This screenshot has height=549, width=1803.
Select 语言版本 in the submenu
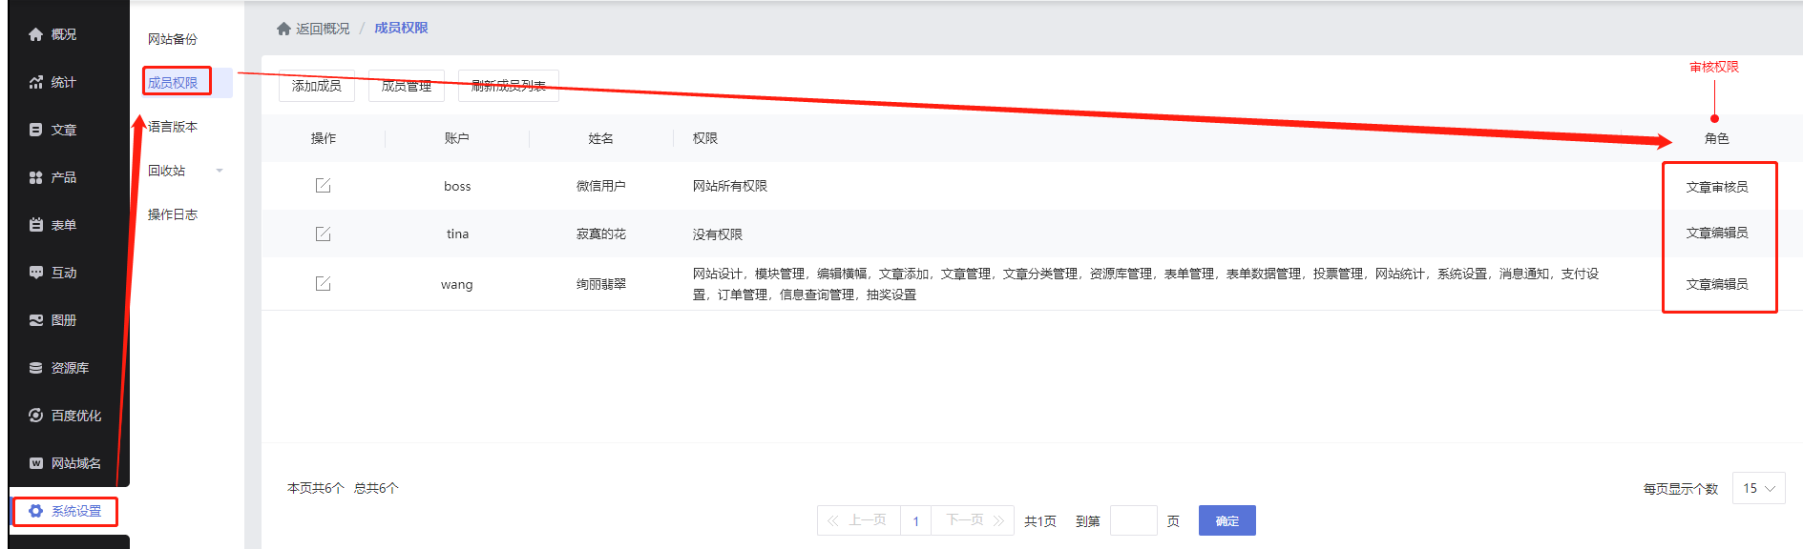tap(173, 127)
